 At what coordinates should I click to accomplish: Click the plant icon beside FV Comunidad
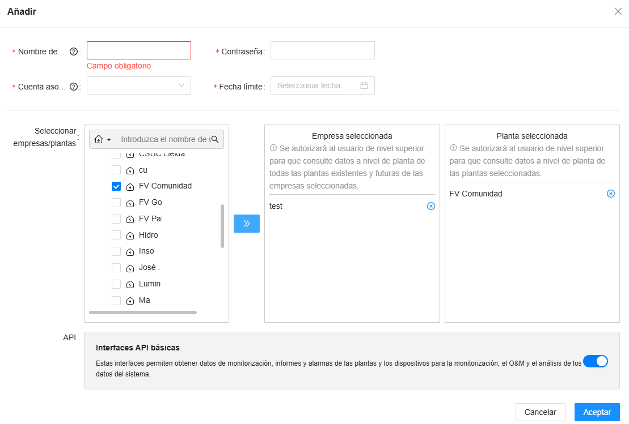tap(130, 187)
